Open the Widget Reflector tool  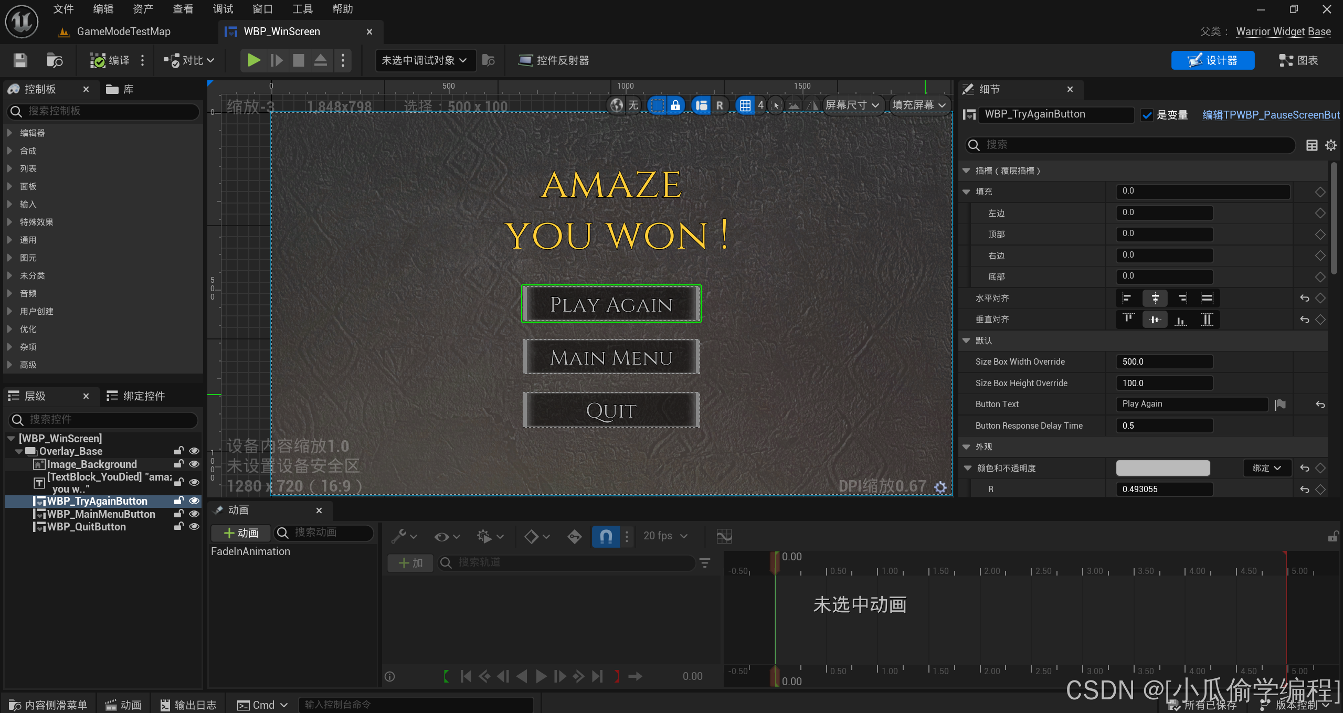pos(554,60)
